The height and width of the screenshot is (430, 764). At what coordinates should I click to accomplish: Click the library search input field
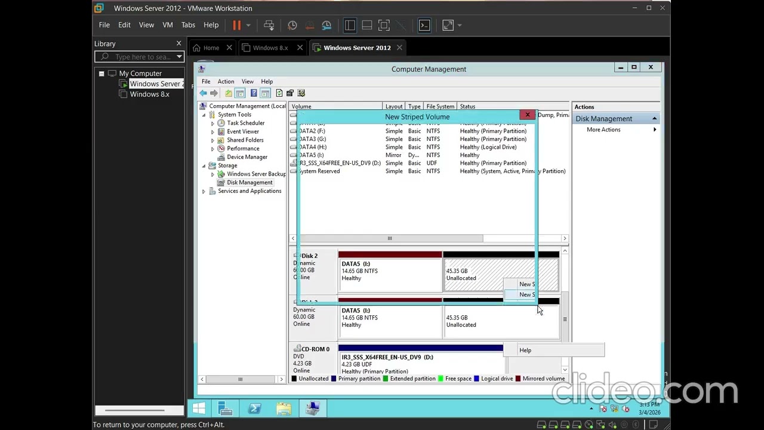click(x=142, y=57)
